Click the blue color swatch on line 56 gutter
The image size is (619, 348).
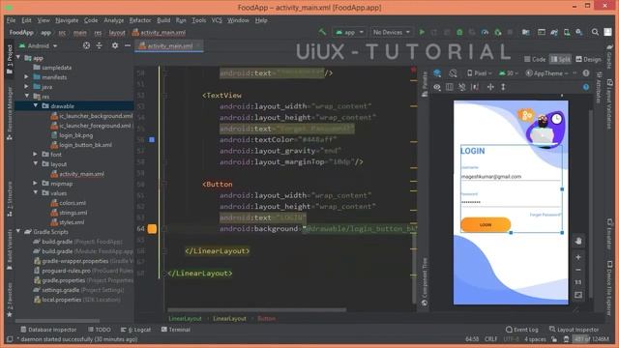coord(152,139)
